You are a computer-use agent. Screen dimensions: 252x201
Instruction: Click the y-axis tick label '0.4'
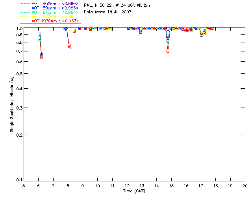pyautogui.click(x=19, y=89)
